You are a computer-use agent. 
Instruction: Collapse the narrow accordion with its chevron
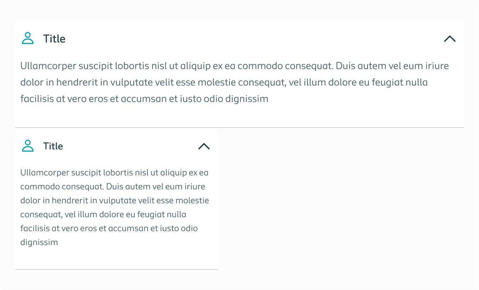pos(204,146)
